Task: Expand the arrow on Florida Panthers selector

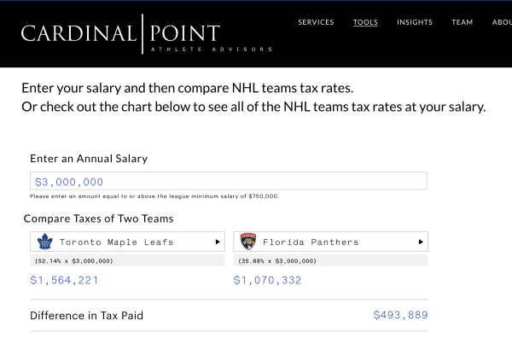Action: tap(420, 242)
